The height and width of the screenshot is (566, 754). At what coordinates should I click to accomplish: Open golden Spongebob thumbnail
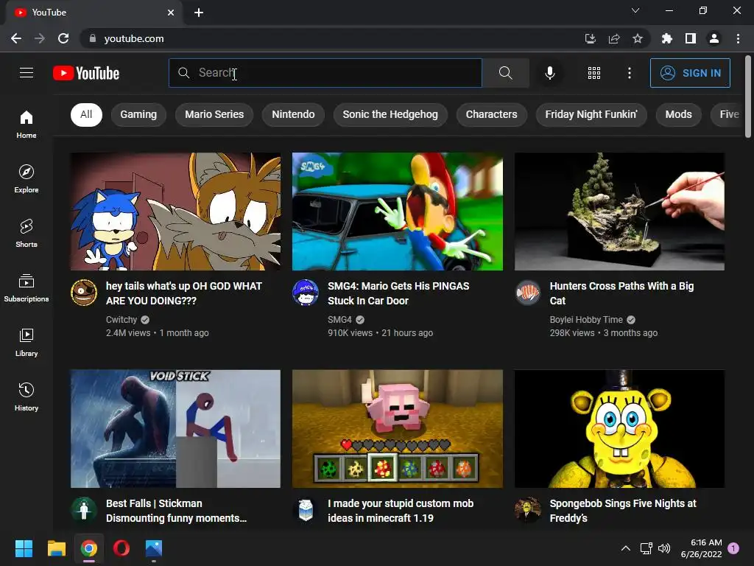pos(619,429)
